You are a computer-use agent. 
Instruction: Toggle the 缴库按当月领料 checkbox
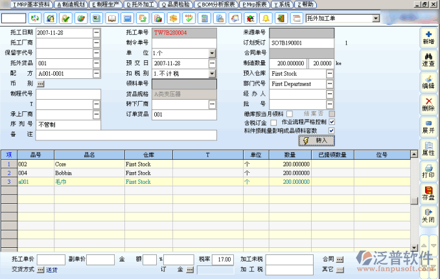290,114
